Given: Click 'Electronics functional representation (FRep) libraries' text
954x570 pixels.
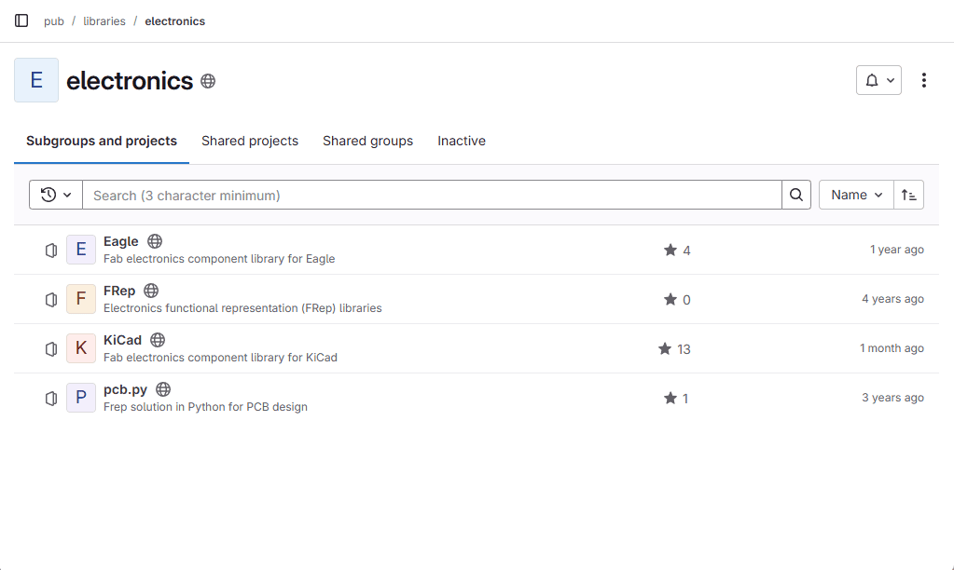Looking at the screenshot, I should click(242, 307).
